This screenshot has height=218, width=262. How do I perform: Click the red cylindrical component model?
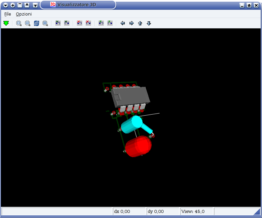click(x=138, y=146)
